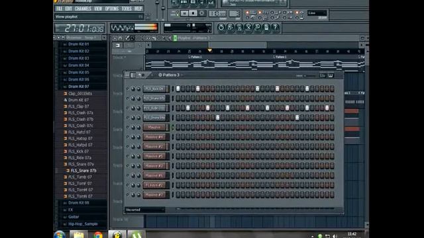
Task: Click the clipboard project info shortcut icon
Action: pos(266,27)
